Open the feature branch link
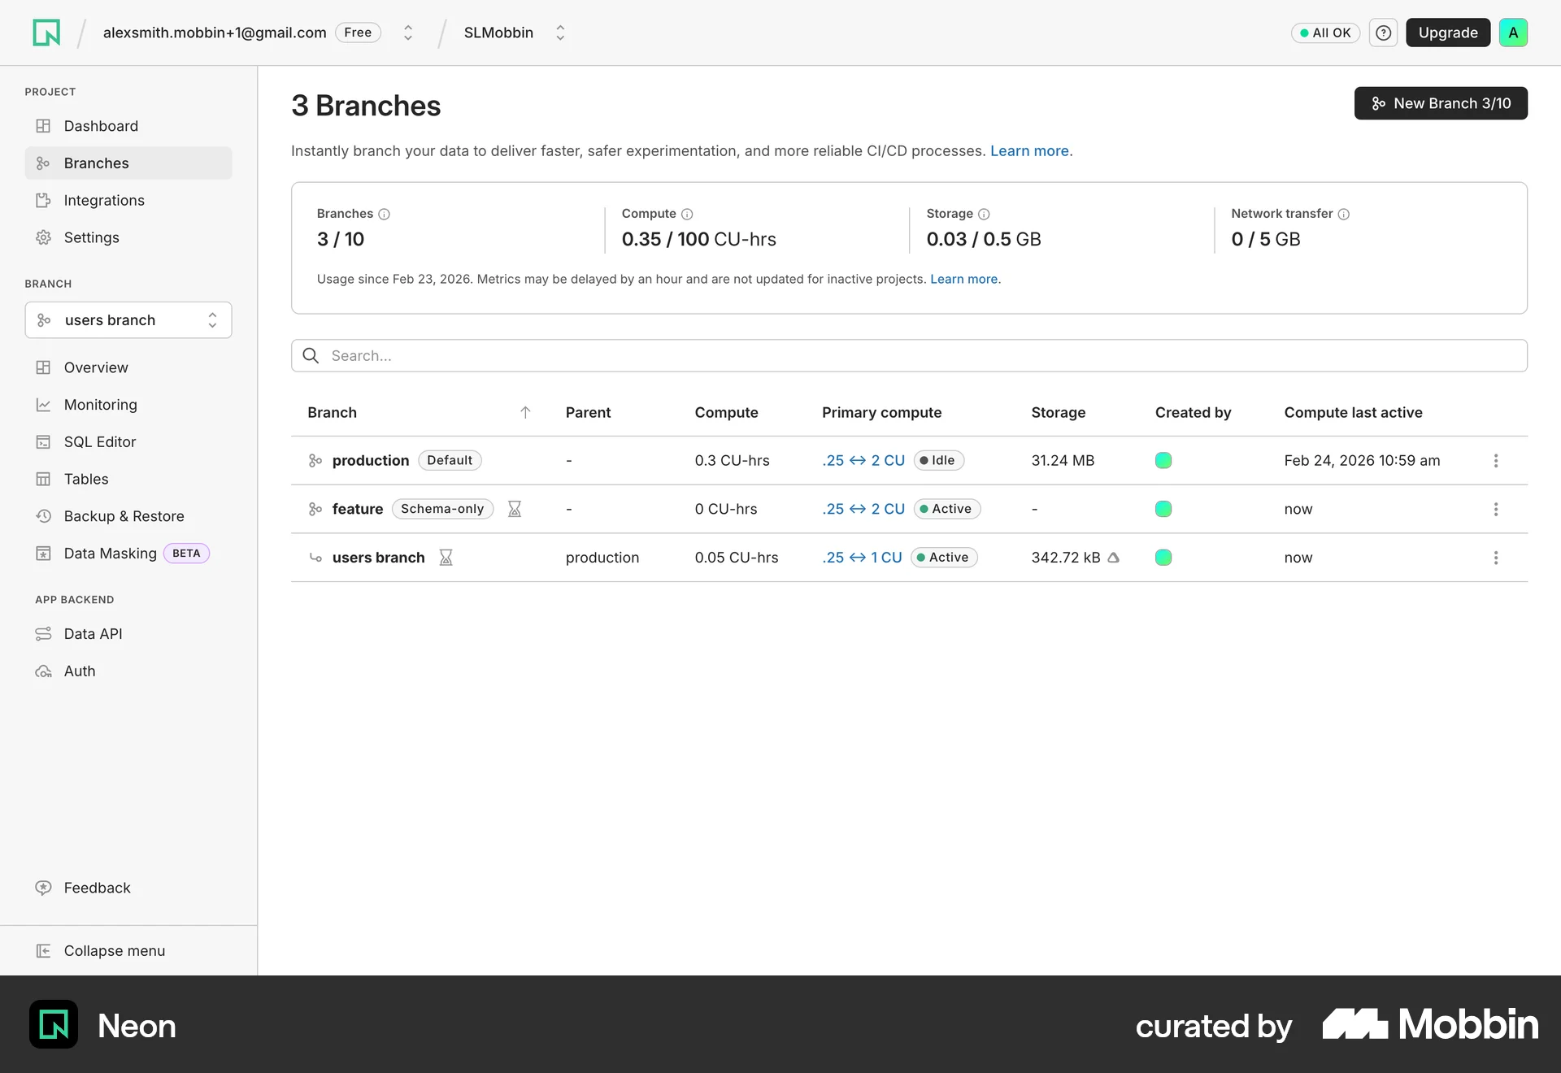This screenshot has width=1561, height=1073. click(358, 509)
